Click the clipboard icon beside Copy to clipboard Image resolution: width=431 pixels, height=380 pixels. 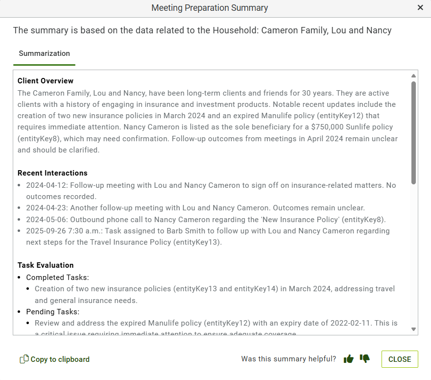pos(24,359)
